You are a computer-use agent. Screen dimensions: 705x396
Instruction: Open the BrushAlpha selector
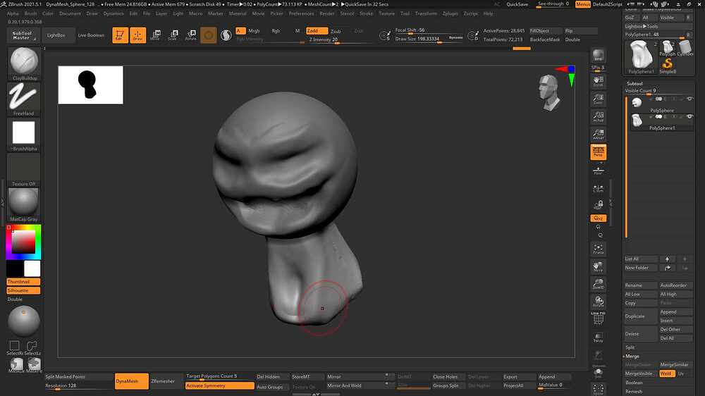(24, 135)
